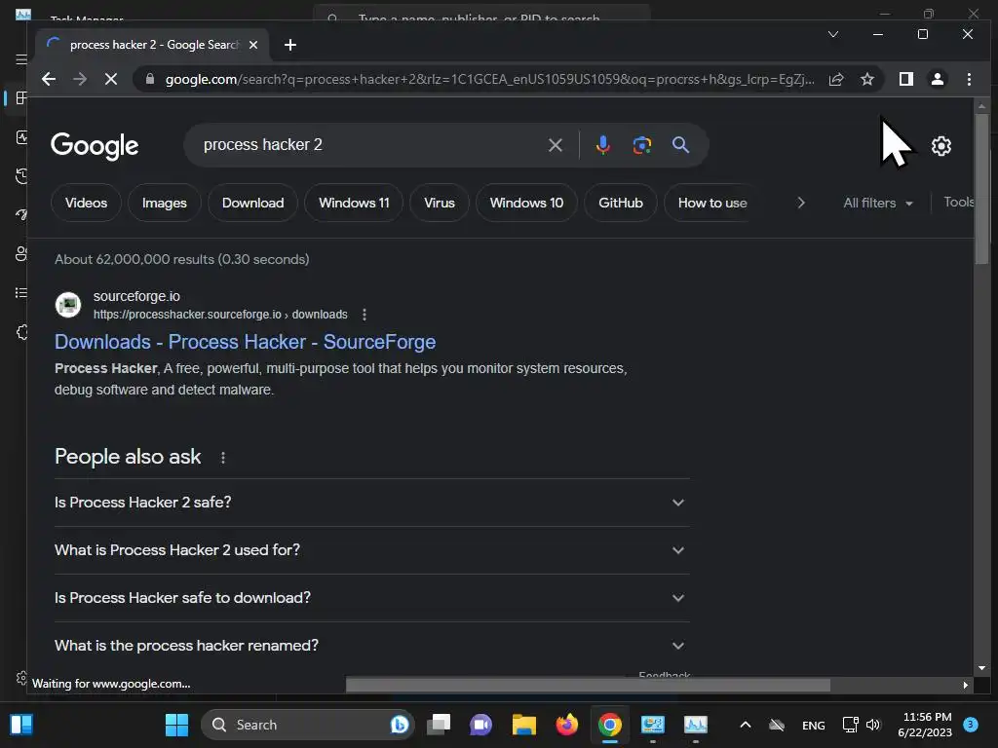The image size is (998, 748).
Task: Open Task Manager hamburger navigation menu
Action: [x=21, y=59]
